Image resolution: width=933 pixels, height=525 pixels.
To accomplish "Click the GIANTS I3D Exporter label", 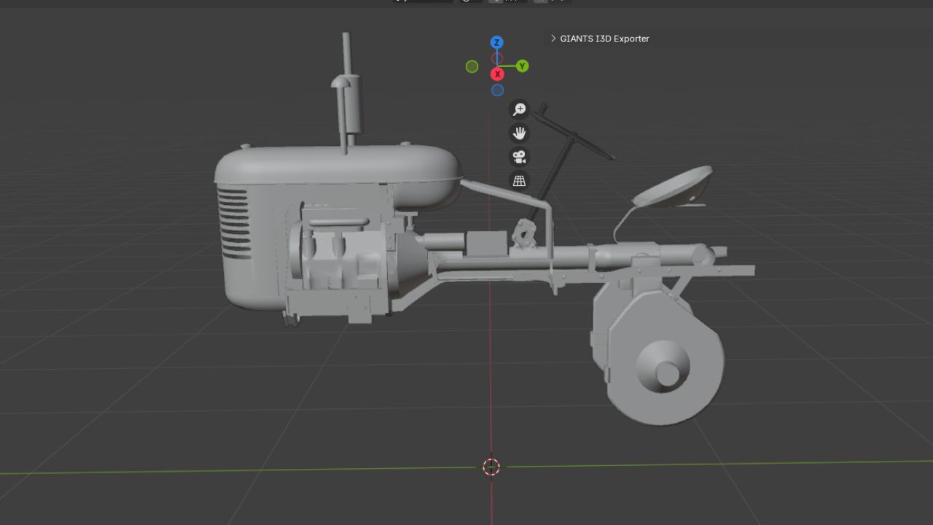I will coord(604,39).
